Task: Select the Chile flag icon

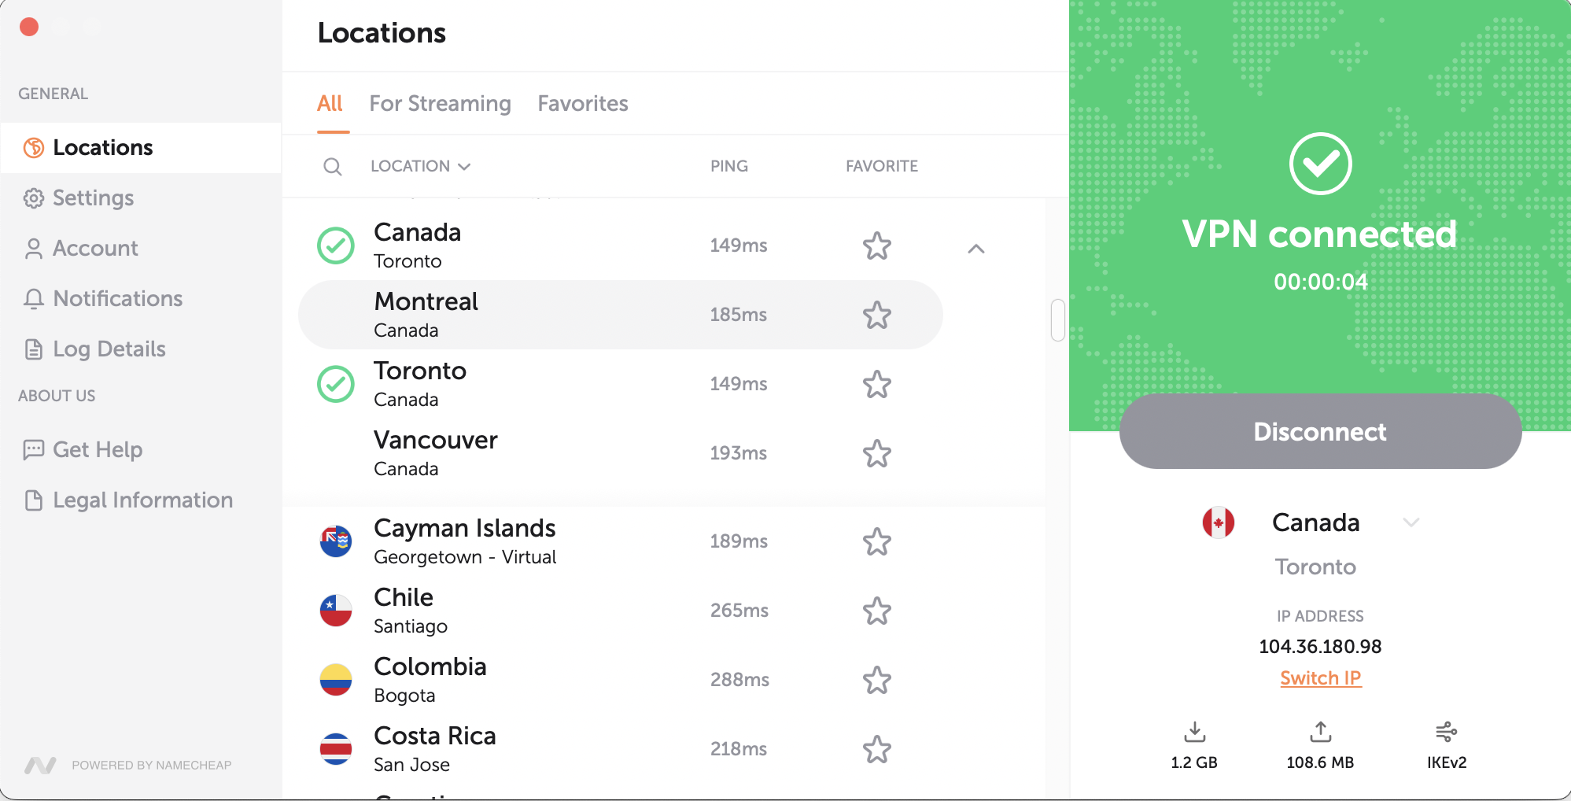Action: [x=336, y=611]
